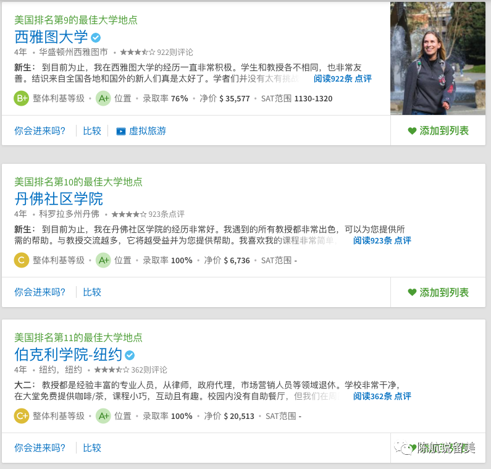Screen dimensions: 491x469
Task: Click the acceptance rate 76% value
Action: (180, 99)
